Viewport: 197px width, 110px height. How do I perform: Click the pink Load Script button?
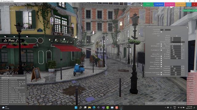(x=170, y=4)
